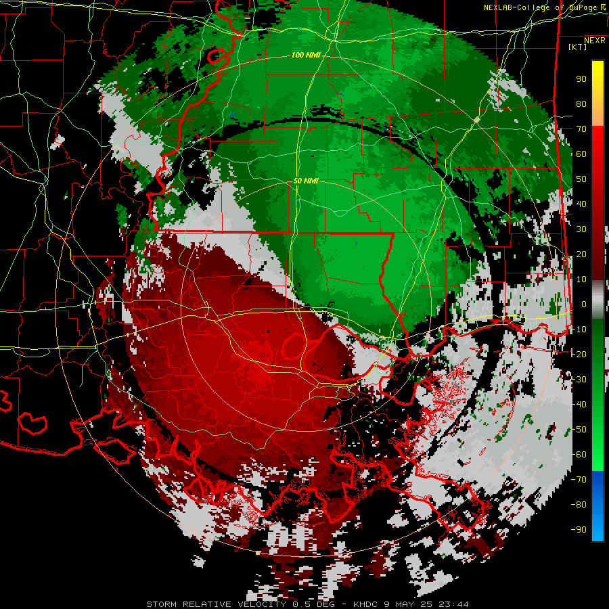Click the -30 value on velocity scale
609x609 pixels.
(x=579, y=380)
